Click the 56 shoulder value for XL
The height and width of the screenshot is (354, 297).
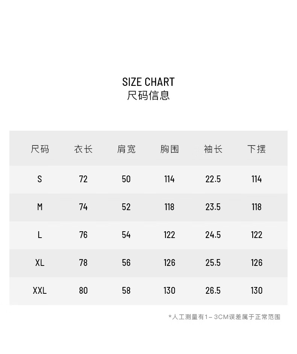(x=126, y=262)
